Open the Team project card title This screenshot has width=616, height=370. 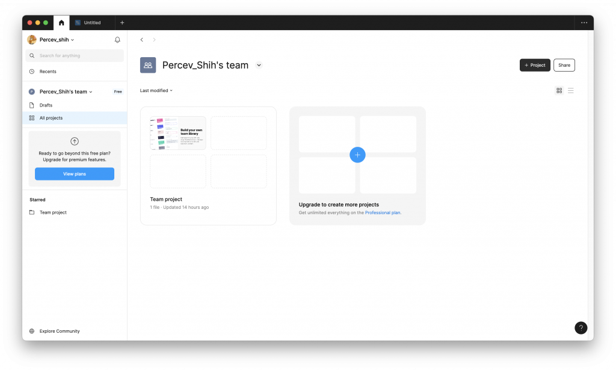[x=166, y=199]
